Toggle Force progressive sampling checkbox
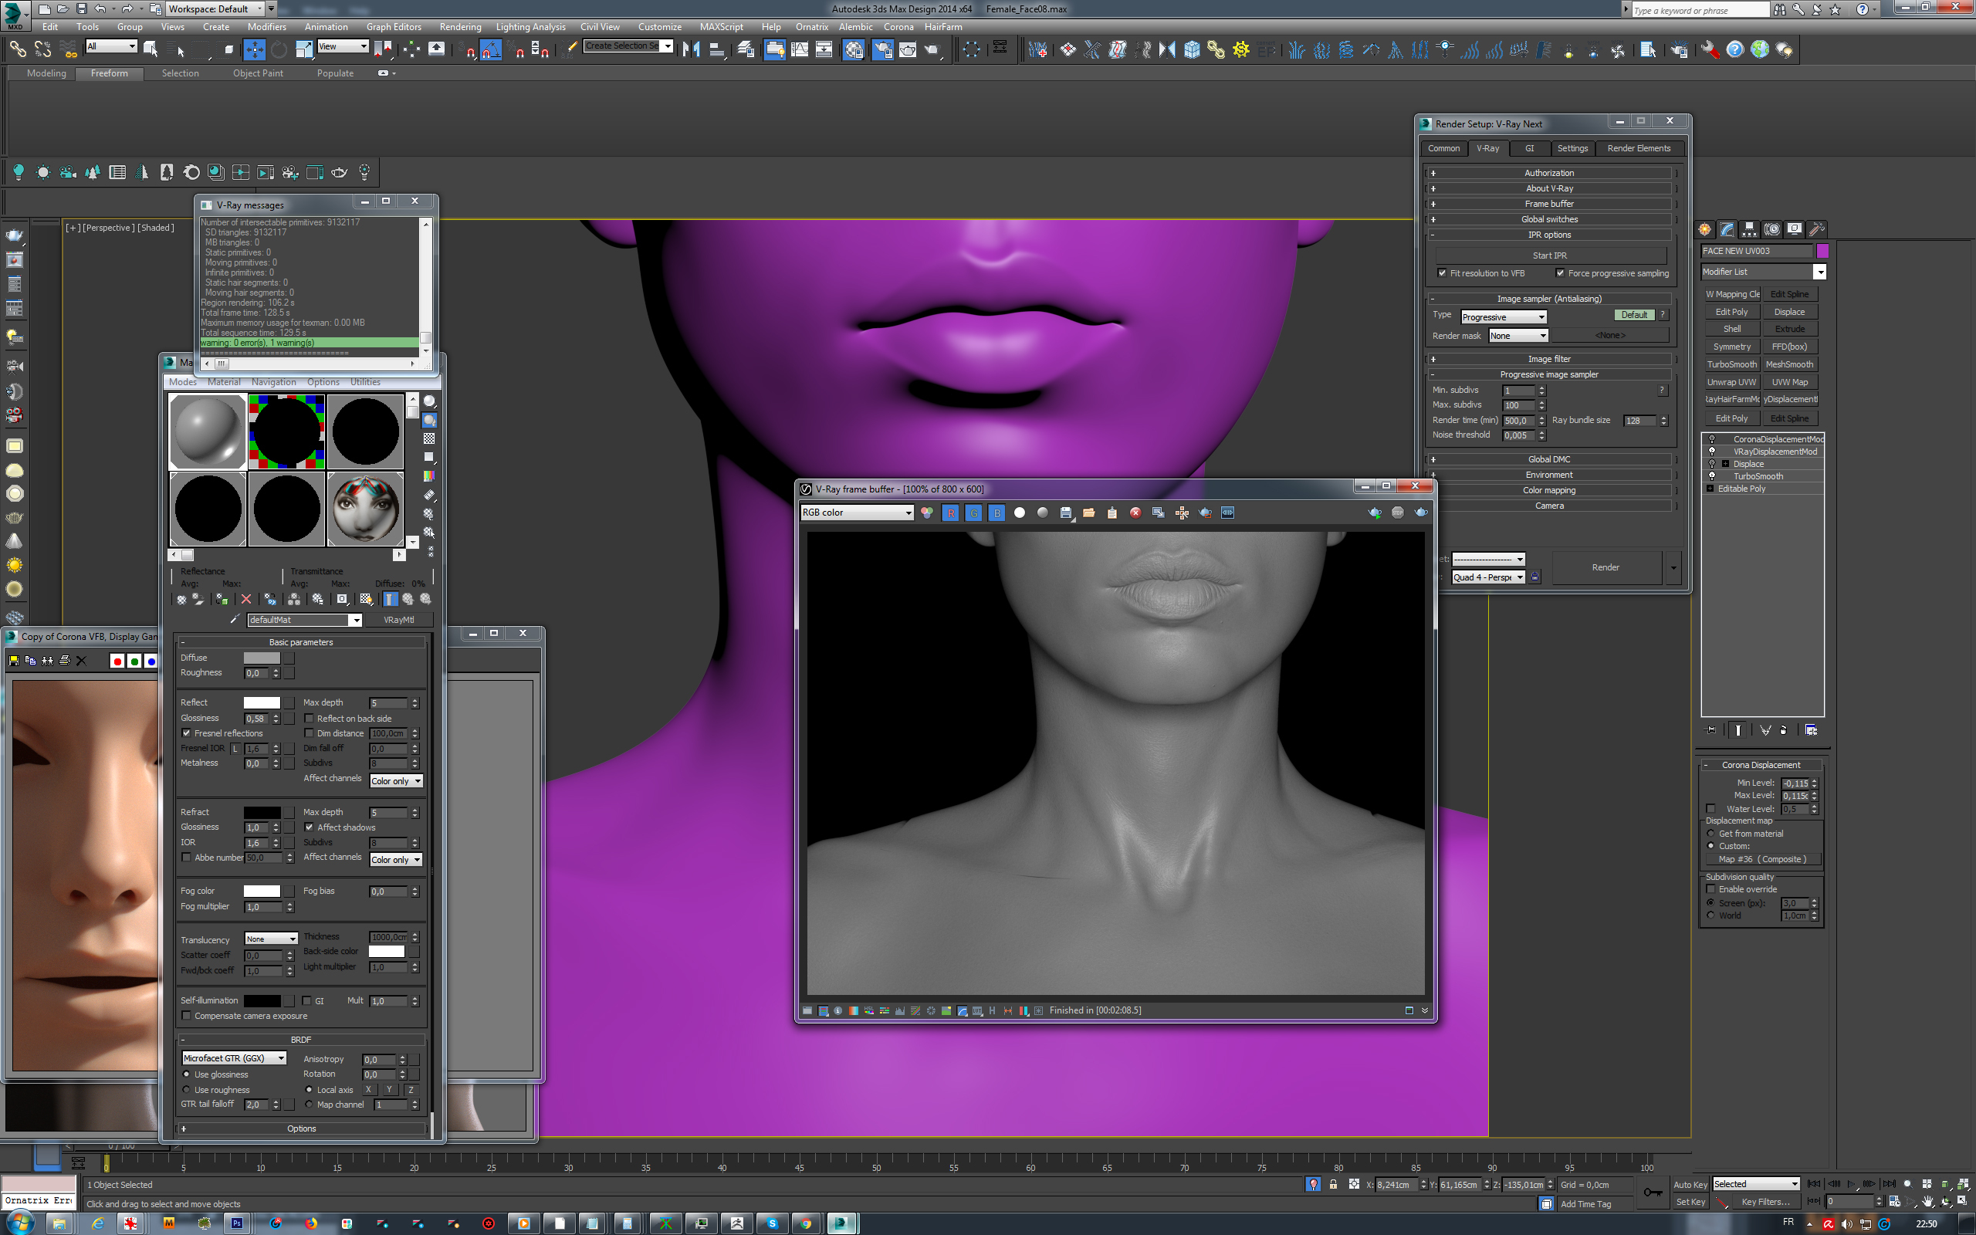The image size is (1976, 1235). pyautogui.click(x=1559, y=272)
